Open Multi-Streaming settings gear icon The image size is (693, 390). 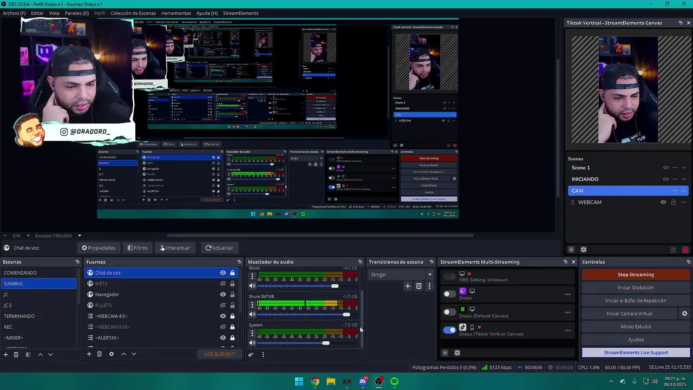point(457,353)
